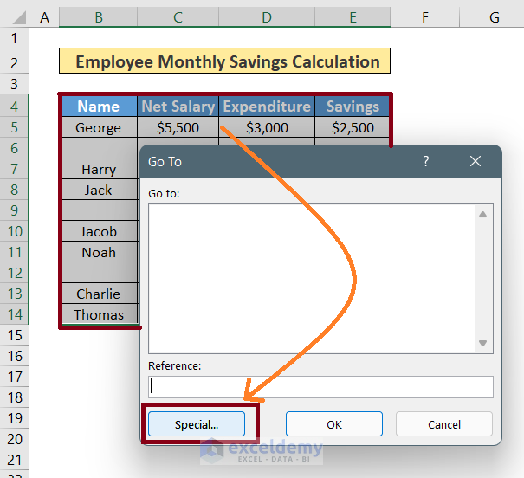This screenshot has height=478, width=524.
Task: Click the Expenditure header cell
Action: [267, 107]
